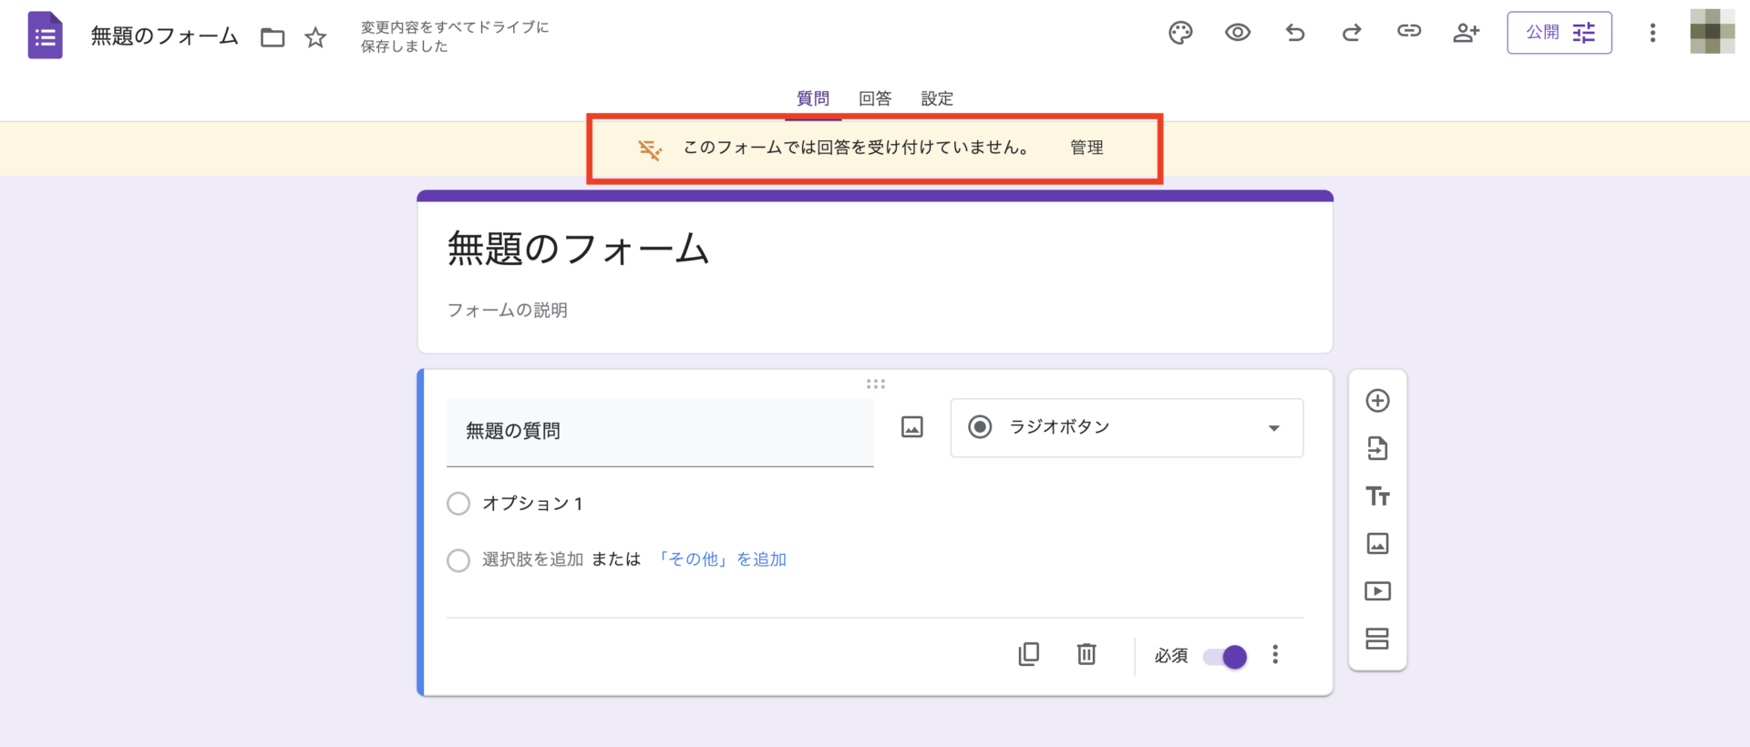This screenshot has height=747, width=1750.
Task: Click the 公開 publish button
Action: tap(1559, 33)
